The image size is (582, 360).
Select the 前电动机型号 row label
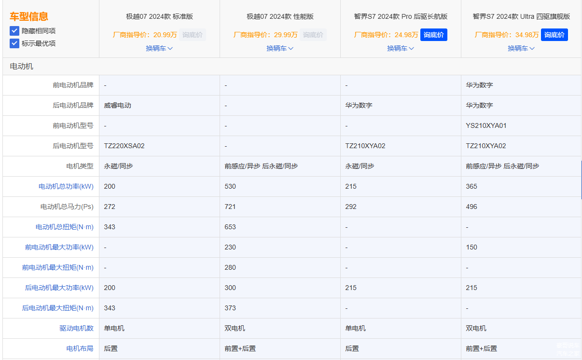click(x=73, y=125)
